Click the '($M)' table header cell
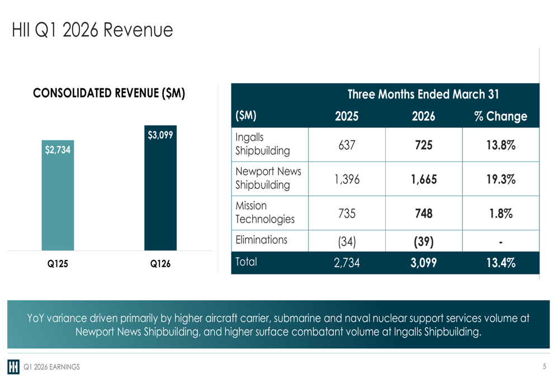The image size is (559, 383). (246, 116)
